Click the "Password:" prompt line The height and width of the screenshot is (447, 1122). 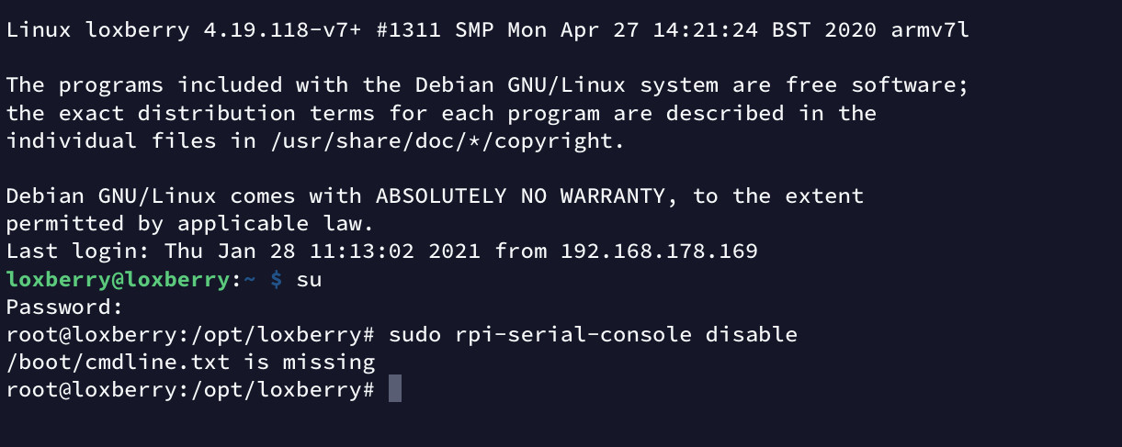click(x=65, y=307)
